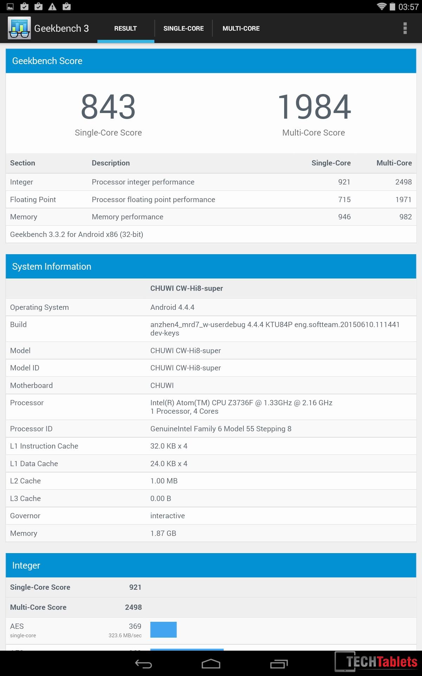This screenshot has height=676, width=422.
Task: Tap the Intel Atom Z3736F processor value
Action: click(241, 407)
